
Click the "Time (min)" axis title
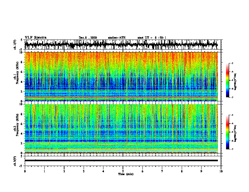click(126, 174)
